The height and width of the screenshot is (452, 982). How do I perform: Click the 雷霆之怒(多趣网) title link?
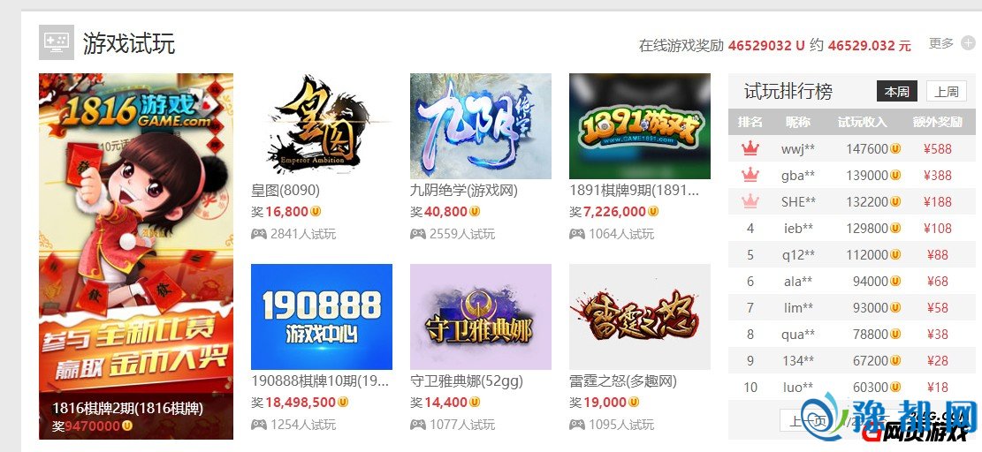coord(623,380)
